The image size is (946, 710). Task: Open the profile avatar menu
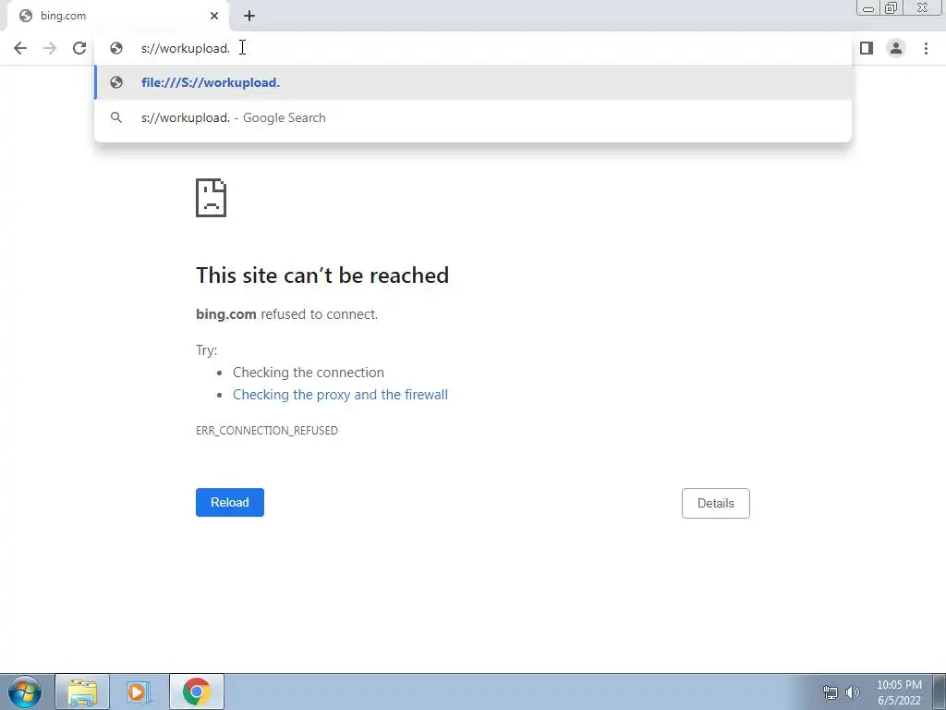(x=896, y=48)
